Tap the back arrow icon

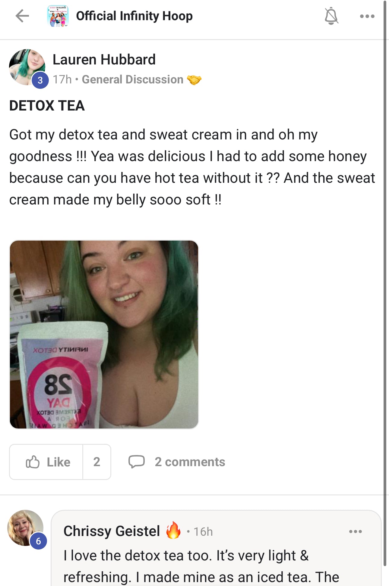tap(22, 16)
